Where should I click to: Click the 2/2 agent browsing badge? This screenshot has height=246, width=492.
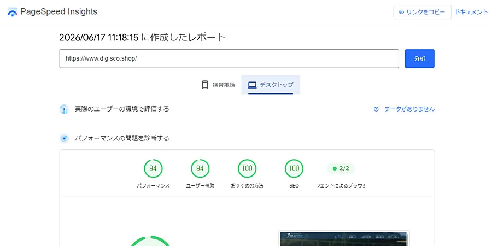point(341,168)
